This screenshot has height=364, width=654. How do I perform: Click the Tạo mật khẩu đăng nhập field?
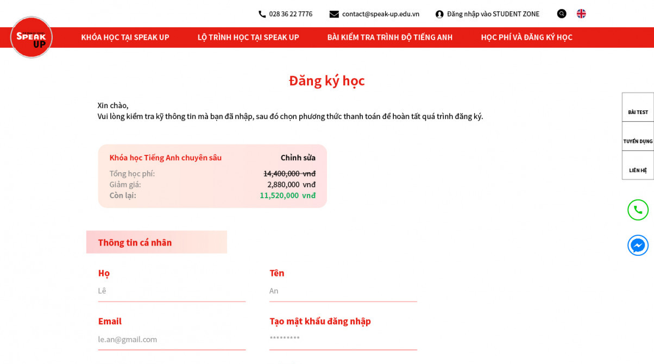tap(343, 339)
